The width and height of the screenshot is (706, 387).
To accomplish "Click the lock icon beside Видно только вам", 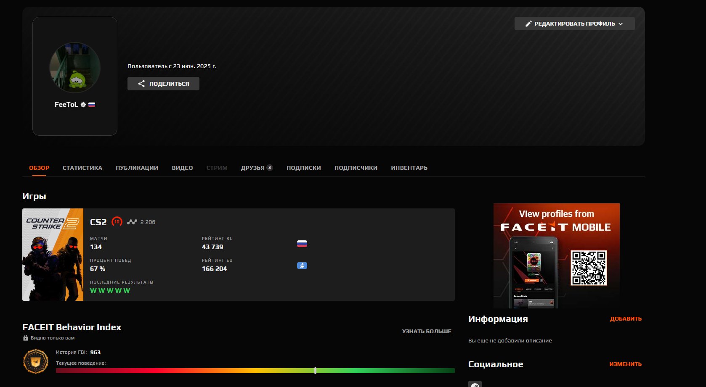I will [24, 338].
